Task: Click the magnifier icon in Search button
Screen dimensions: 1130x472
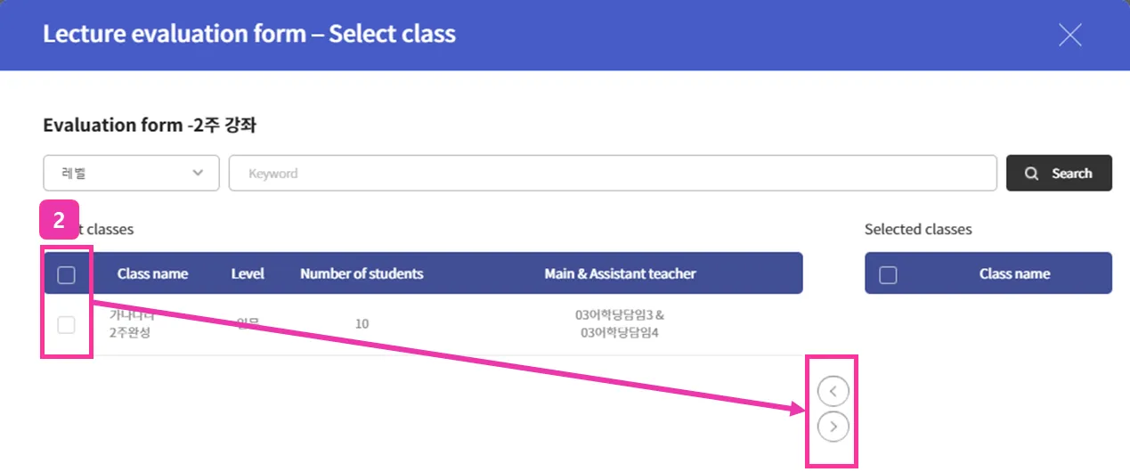Action: click(1032, 174)
